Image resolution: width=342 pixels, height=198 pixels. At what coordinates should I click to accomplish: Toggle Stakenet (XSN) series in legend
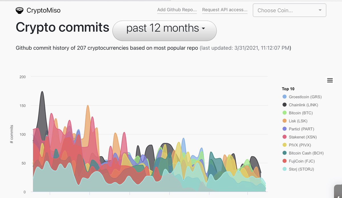(300, 137)
